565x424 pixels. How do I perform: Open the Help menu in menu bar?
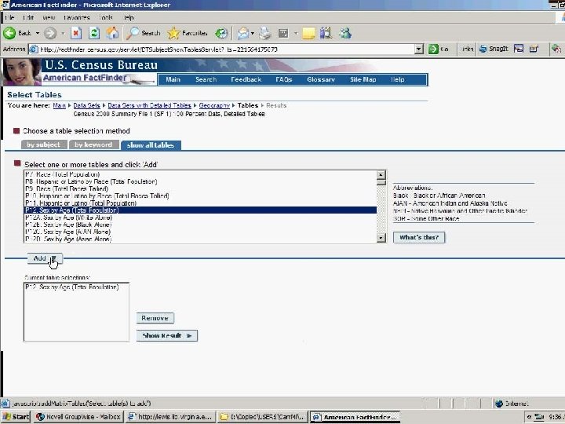(x=128, y=17)
